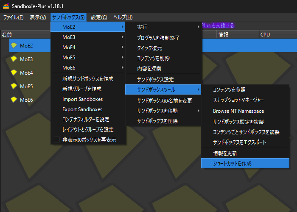Image resolution: width=297 pixels, height=212 pixels.
Task: Open スナップショットマネージャー
Action: tap(245, 100)
